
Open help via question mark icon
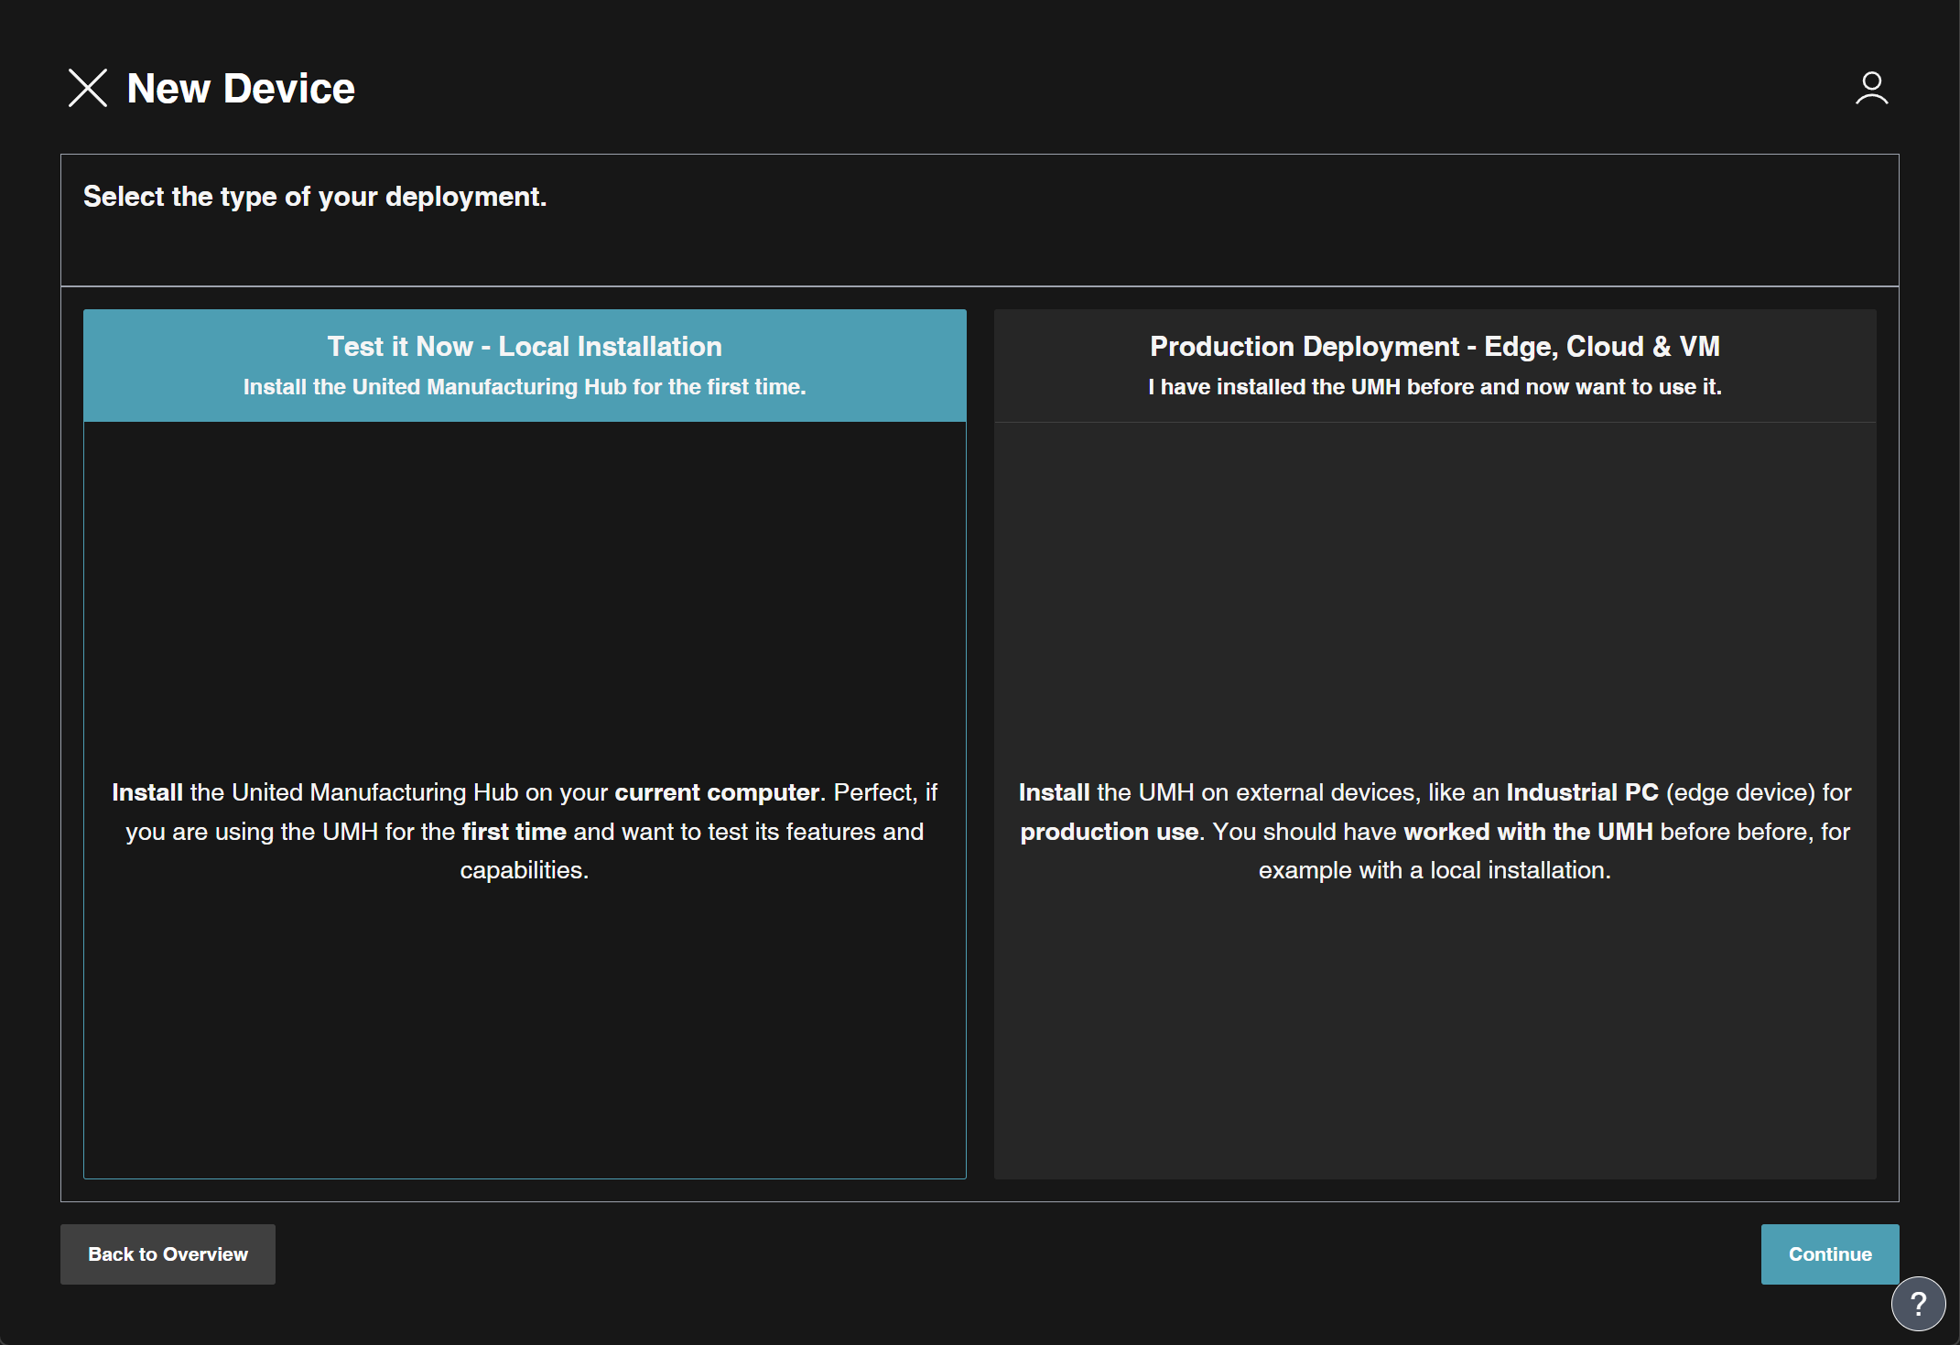pos(1918,1303)
